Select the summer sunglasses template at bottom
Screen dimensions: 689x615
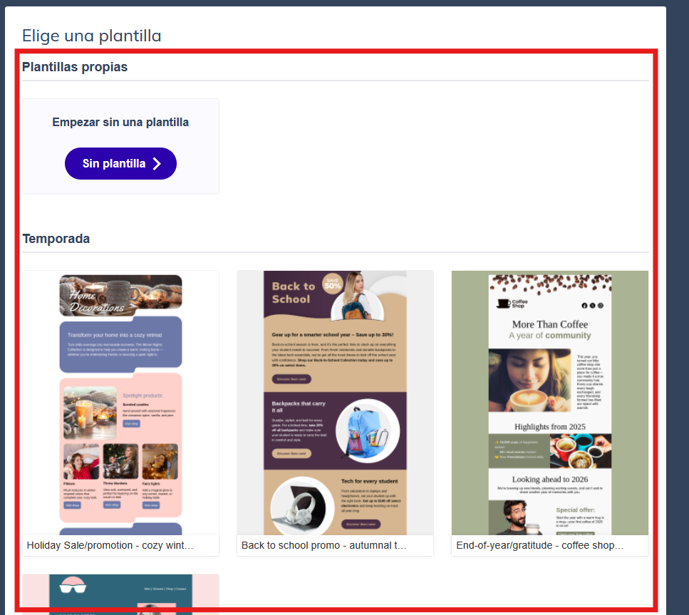coord(121,594)
